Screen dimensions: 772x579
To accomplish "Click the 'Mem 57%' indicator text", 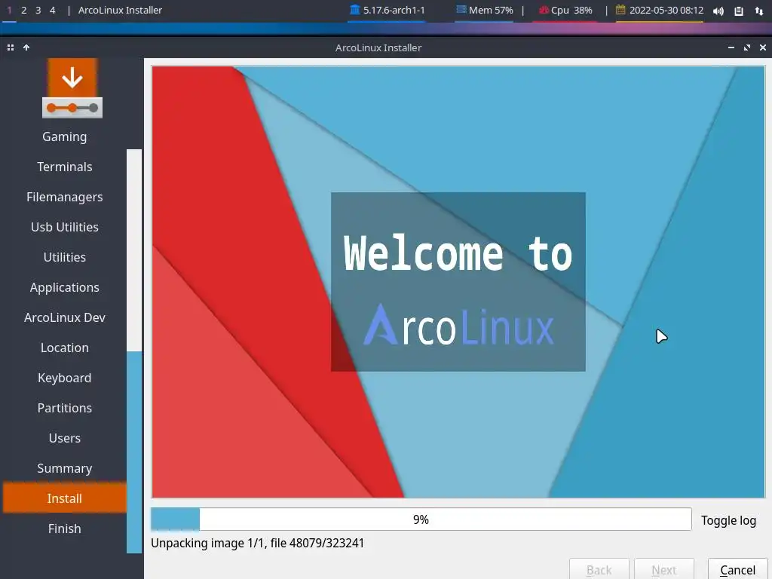I will [491, 10].
